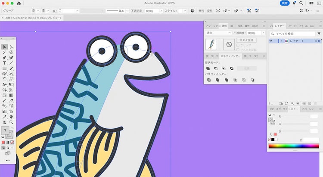
Task: Click the fill swatch with question mark in toolbox
Action: [x=5, y=130]
